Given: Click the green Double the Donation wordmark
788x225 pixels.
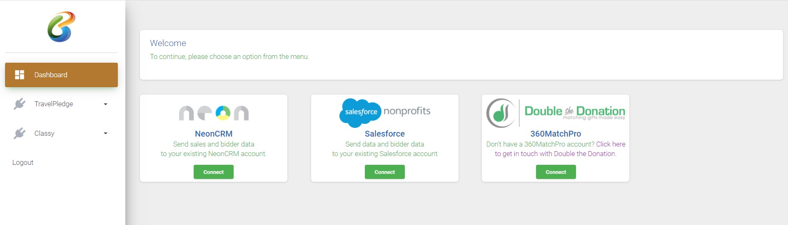Looking at the screenshot, I should point(574,112).
